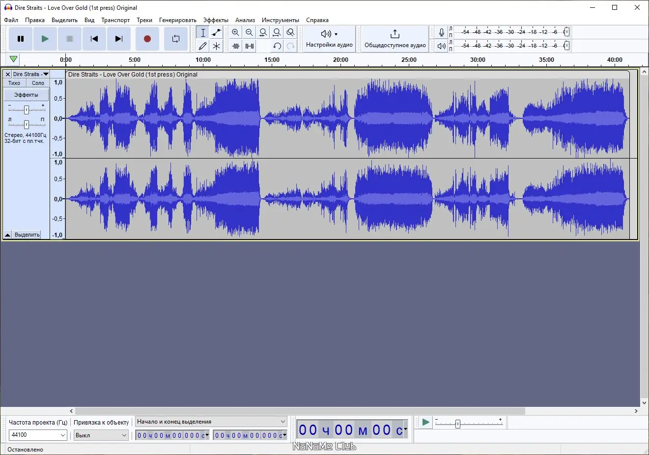Click the green playhead marker on timeline
649x455 pixels.
pos(14,59)
